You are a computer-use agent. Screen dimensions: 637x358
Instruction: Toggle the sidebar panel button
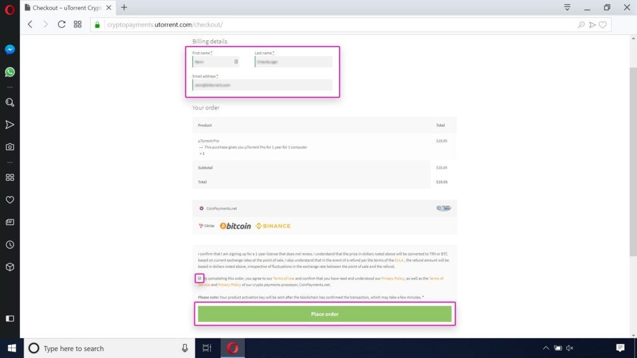[x=10, y=319]
